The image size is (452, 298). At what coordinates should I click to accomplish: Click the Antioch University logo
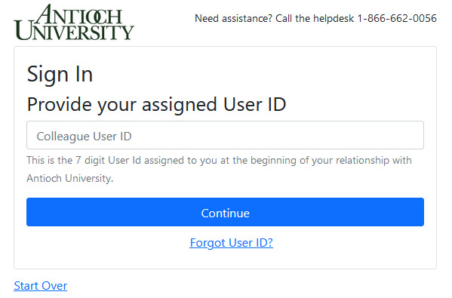pyautogui.click(x=74, y=22)
